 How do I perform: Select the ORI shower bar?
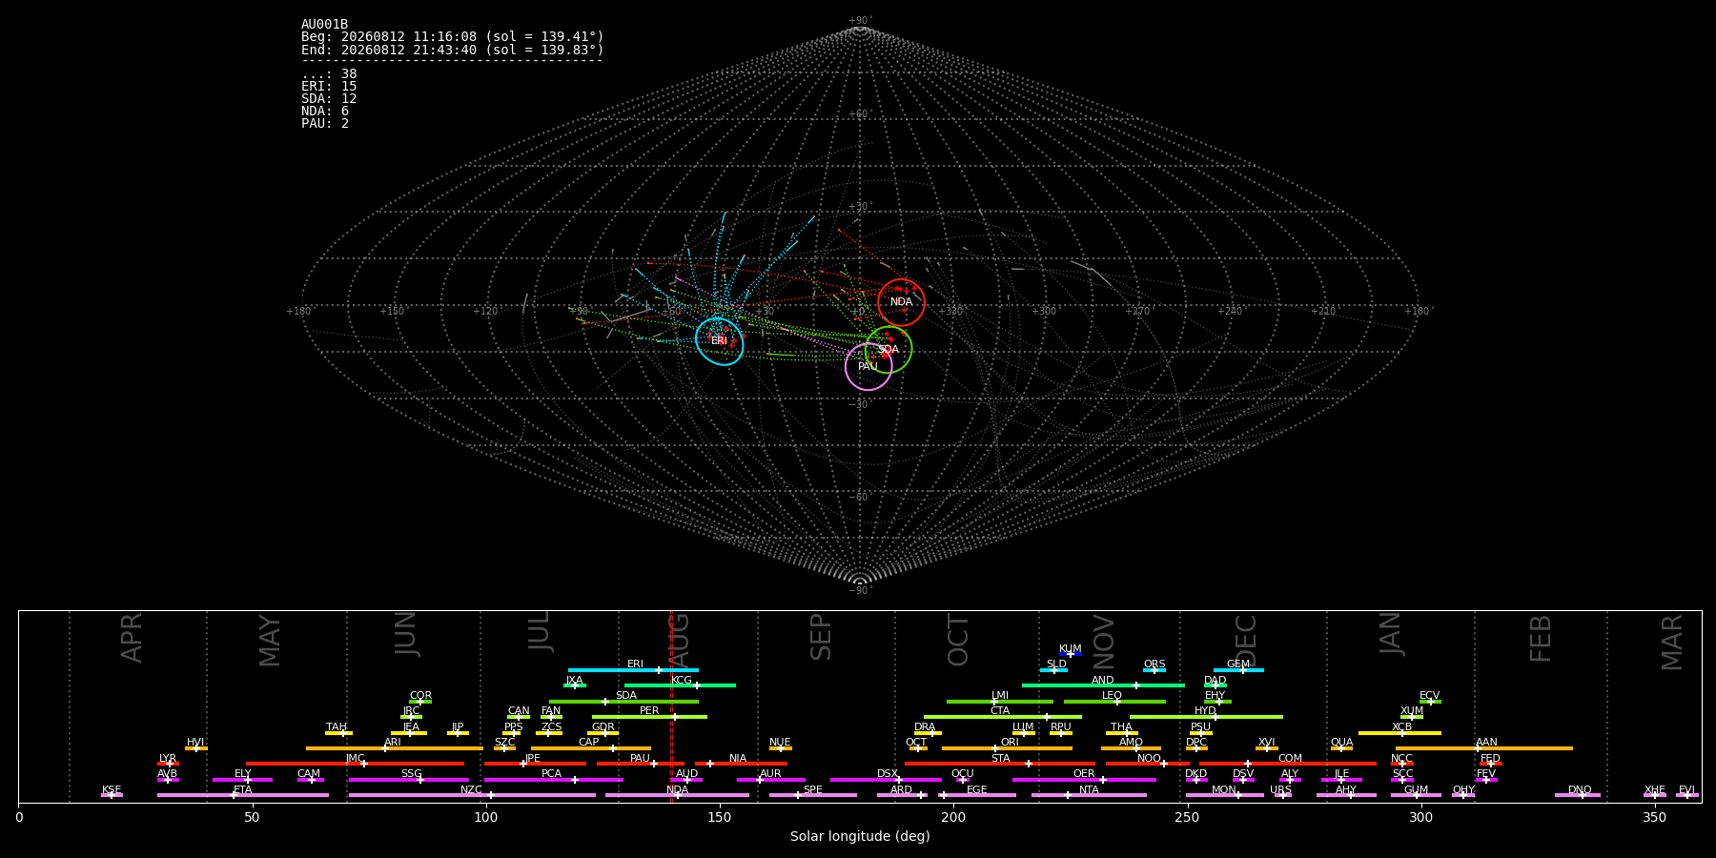[x=1007, y=748]
